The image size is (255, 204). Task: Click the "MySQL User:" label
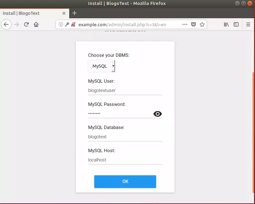tap(101, 81)
